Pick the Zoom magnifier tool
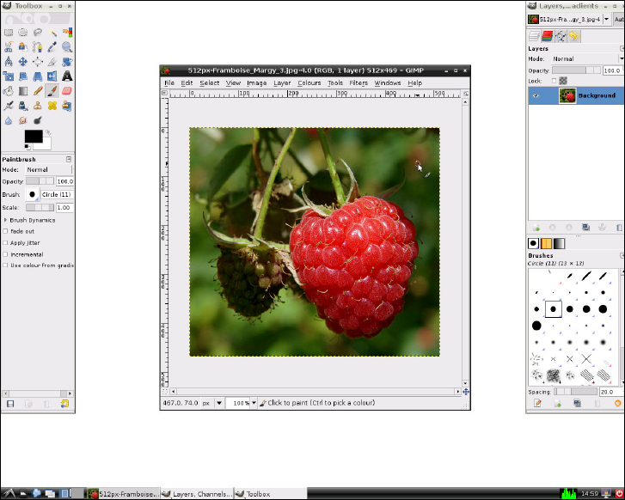Viewport: 625px width, 500px height. pos(67,46)
